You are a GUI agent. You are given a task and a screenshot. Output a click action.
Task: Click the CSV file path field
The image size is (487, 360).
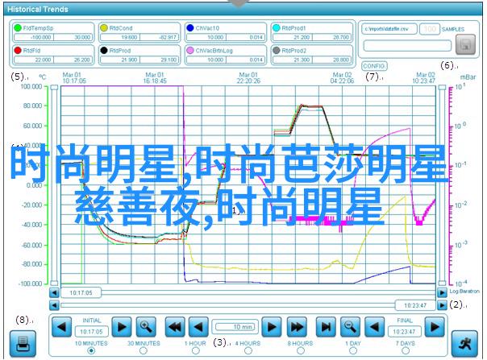389,29
